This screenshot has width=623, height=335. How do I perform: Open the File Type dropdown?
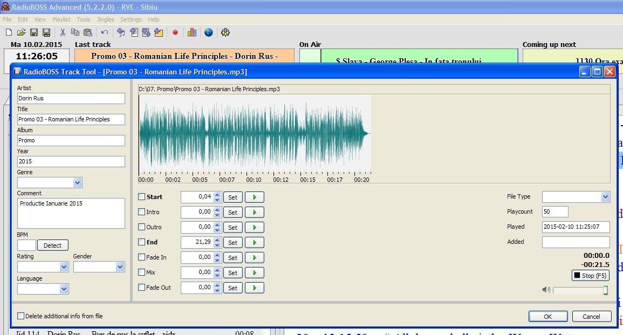coord(605,197)
